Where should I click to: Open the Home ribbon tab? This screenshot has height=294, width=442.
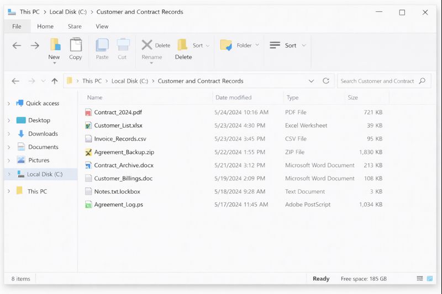click(x=45, y=26)
